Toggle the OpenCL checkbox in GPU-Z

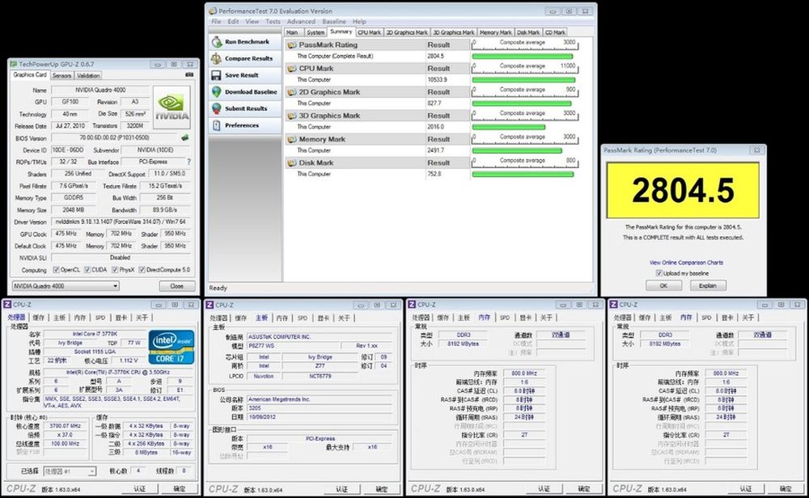coord(57,270)
